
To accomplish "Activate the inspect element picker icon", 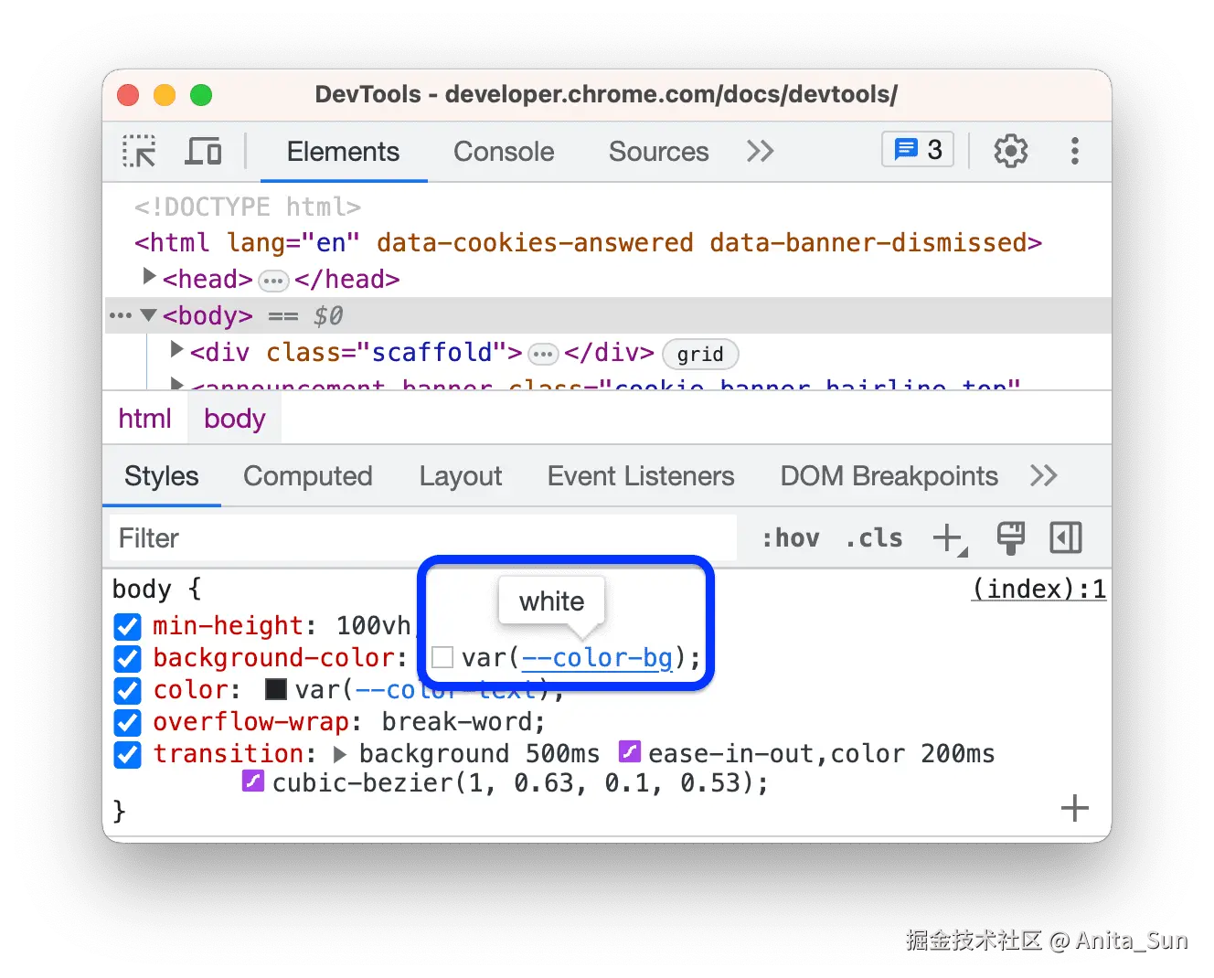I will [139, 151].
